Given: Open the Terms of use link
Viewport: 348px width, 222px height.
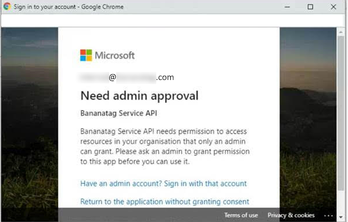Looking at the screenshot, I should click(241, 215).
